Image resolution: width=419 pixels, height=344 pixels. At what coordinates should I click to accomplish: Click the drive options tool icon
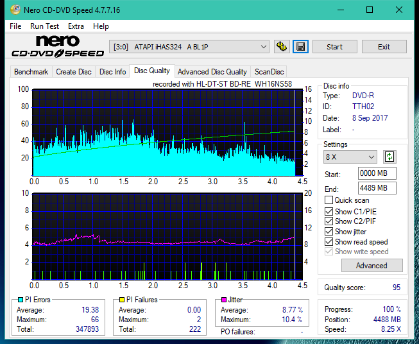[282, 47]
